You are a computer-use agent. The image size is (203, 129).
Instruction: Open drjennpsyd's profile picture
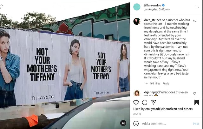click(137, 93)
